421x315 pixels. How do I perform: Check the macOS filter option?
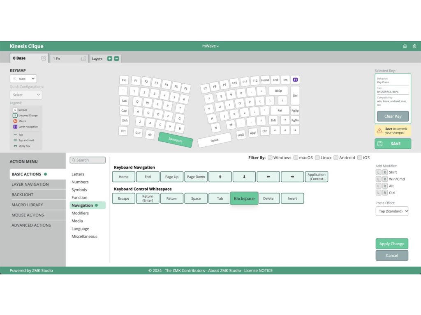coord(296,157)
